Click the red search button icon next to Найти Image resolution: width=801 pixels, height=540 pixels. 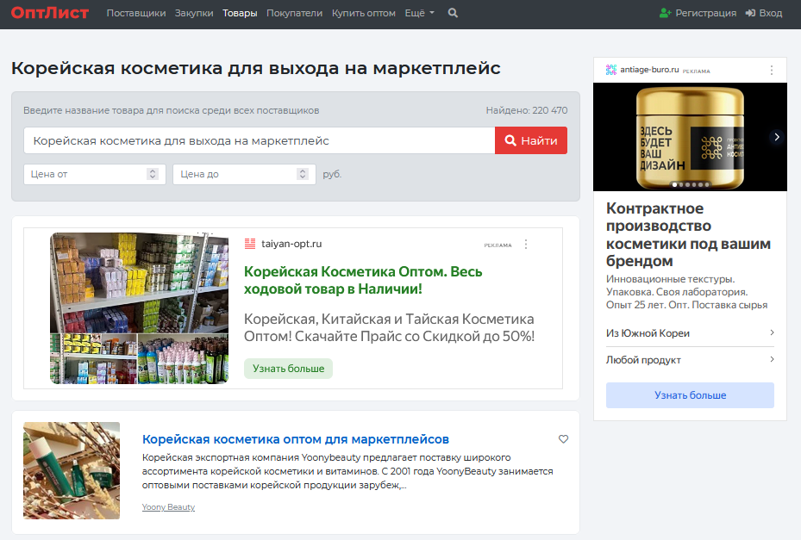tap(510, 140)
